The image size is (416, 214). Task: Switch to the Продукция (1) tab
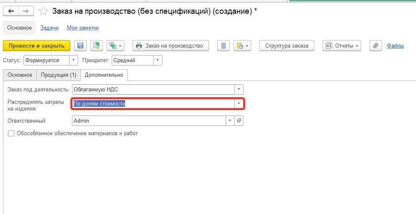click(x=59, y=75)
